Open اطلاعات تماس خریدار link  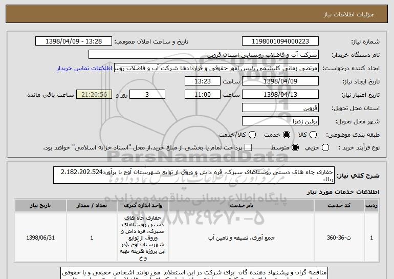pyautogui.click(x=84, y=69)
